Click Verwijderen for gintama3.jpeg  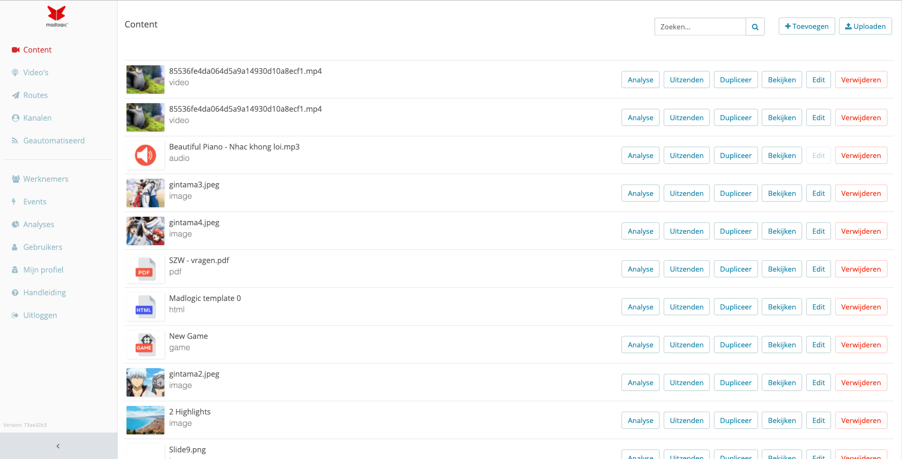861,193
